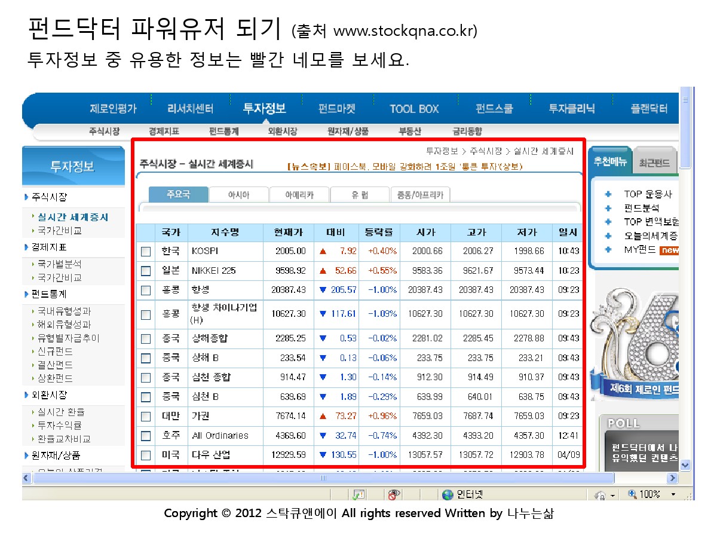The height and width of the screenshot is (538, 717).
Task: Open the zoom level dropdown arrow
Action: click(673, 494)
